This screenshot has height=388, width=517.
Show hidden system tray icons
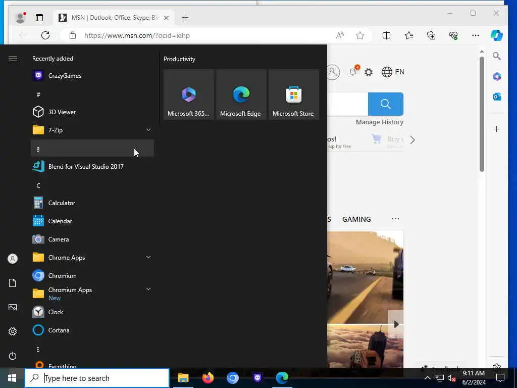pos(427,378)
